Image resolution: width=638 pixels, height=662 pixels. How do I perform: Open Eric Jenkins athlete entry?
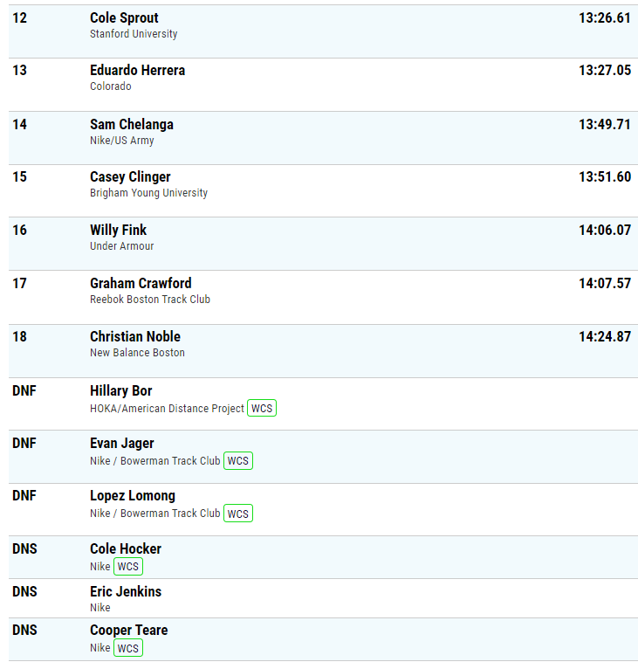point(126,591)
